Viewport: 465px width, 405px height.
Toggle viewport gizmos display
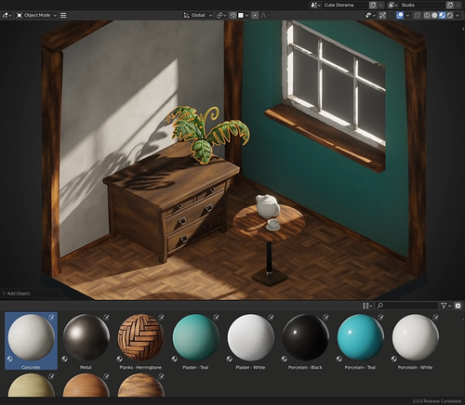click(x=382, y=15)
